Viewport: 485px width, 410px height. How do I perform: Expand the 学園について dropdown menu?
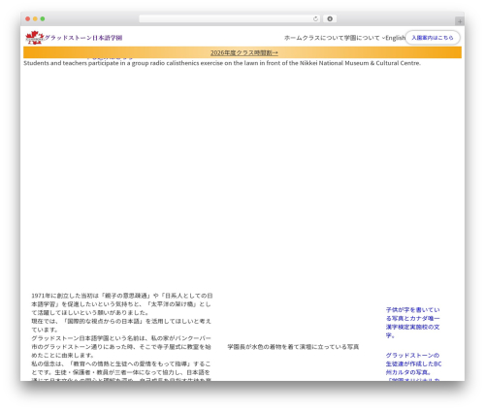(365, 38)
